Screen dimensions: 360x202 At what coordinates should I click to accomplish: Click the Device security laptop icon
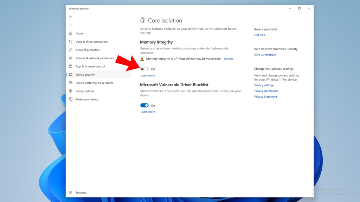(71, 74)
